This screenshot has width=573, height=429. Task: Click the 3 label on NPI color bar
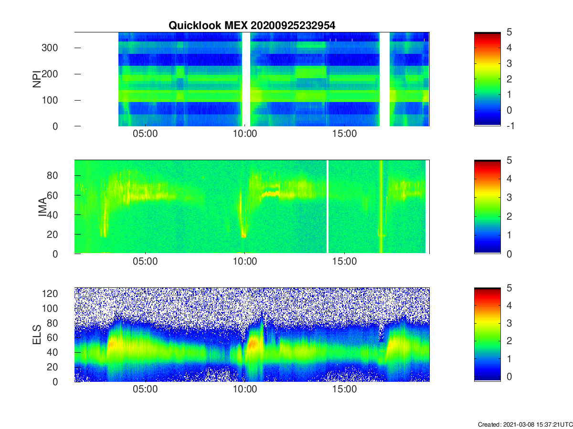coord(509,63)
